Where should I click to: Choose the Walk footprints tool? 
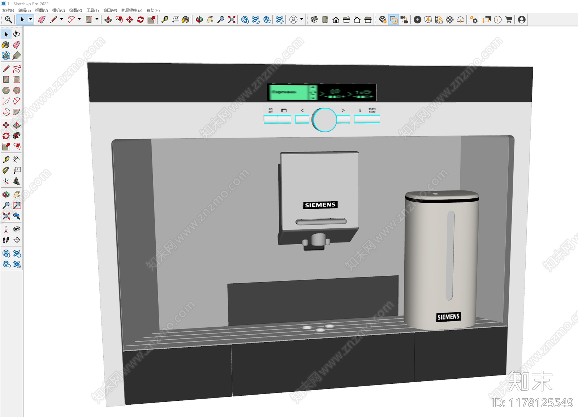(6, 240)
